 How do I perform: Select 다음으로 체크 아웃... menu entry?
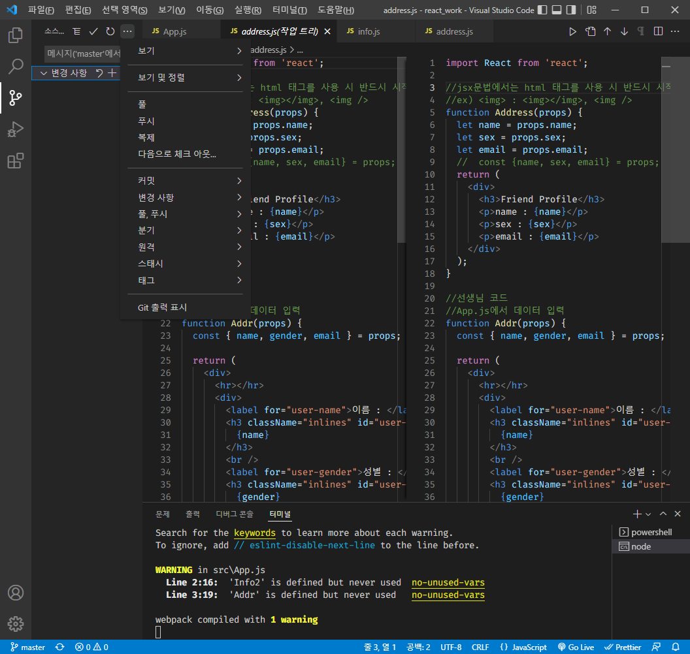click(186, 154)
